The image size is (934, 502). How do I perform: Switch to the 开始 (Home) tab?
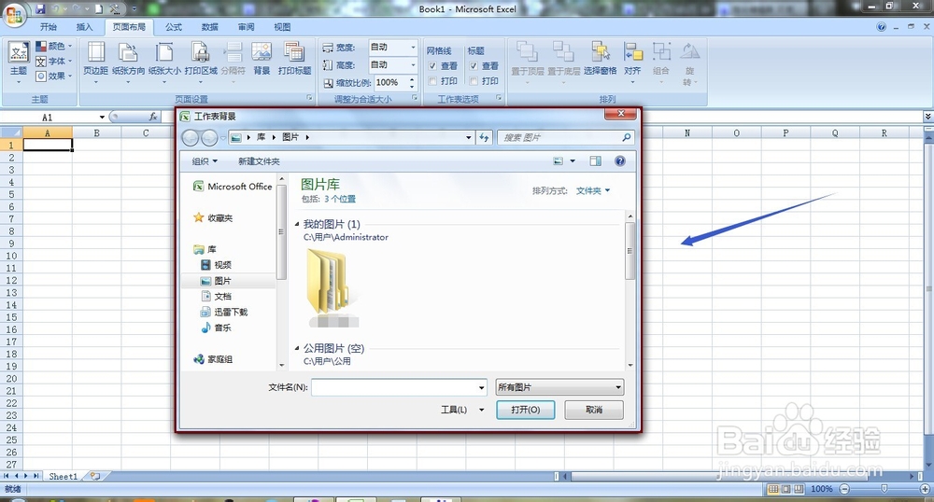coord(49,27)
